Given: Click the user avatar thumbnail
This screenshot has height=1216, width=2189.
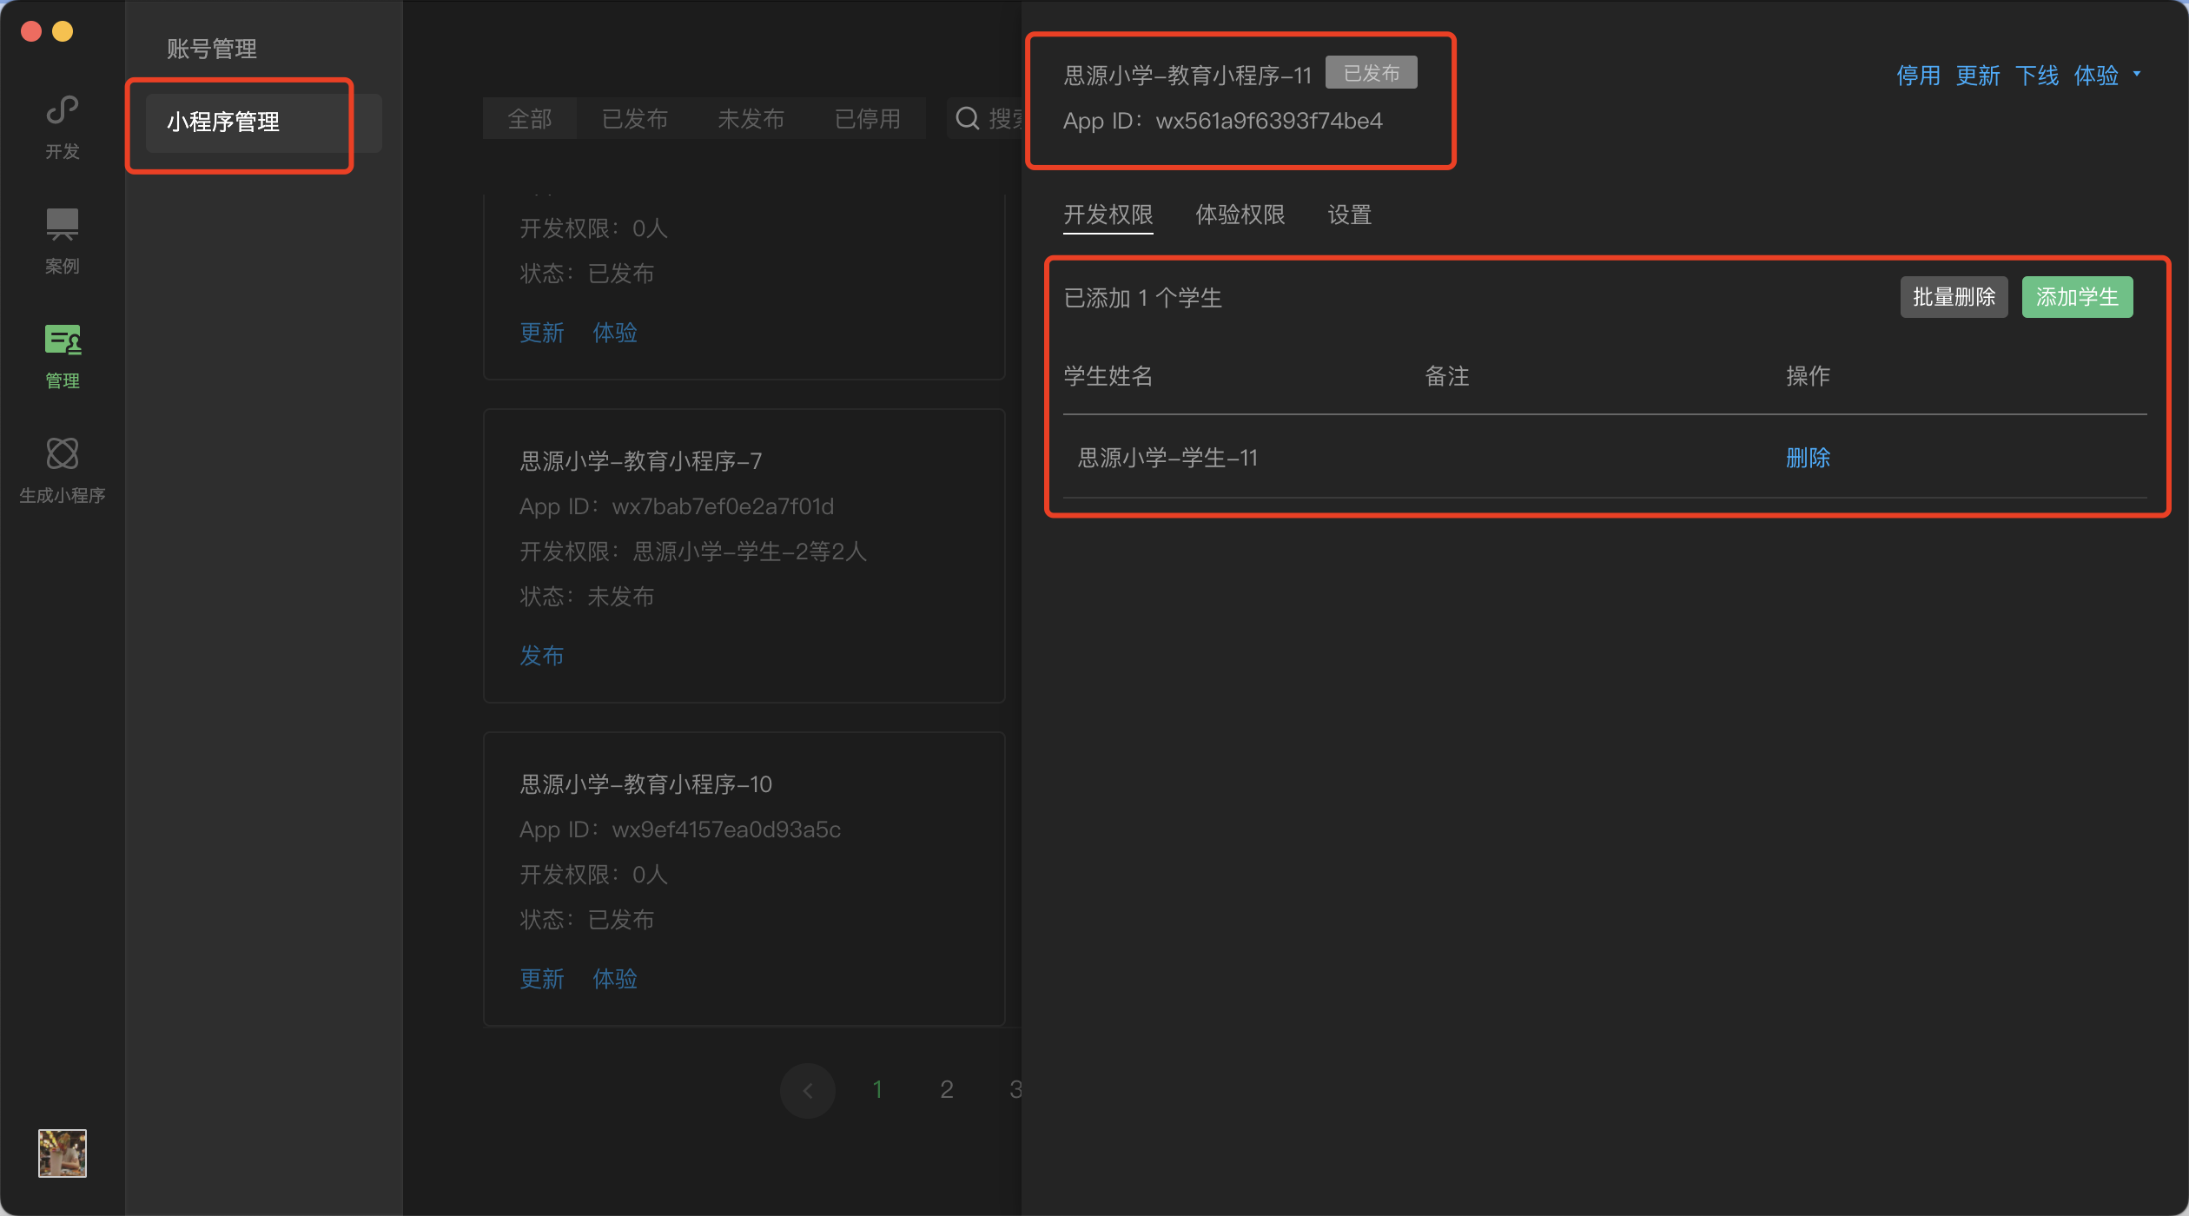Looking at the screenshot, I should click(62, 1153).
